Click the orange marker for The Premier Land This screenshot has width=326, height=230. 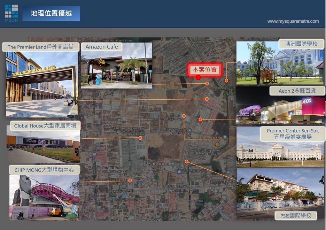tap(207, 99)
